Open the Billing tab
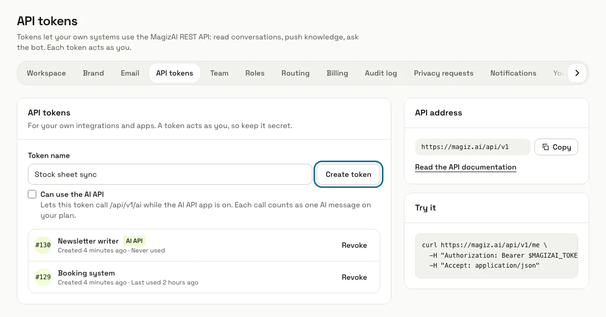 tap(337, 73)
